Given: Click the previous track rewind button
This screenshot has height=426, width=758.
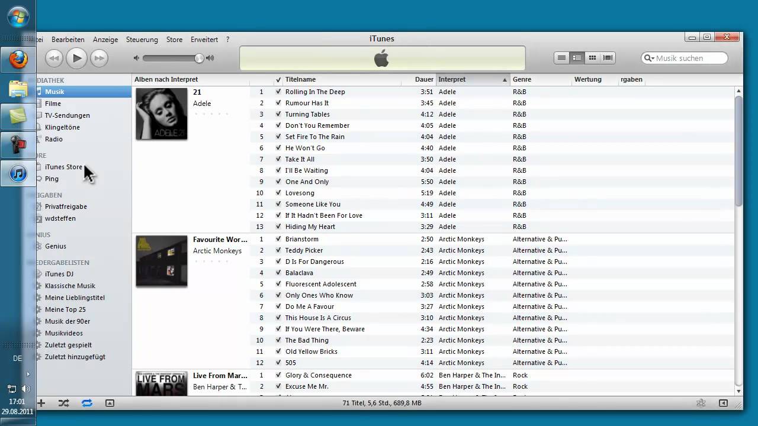Looking at the screenshot, I should pos(54,58).
